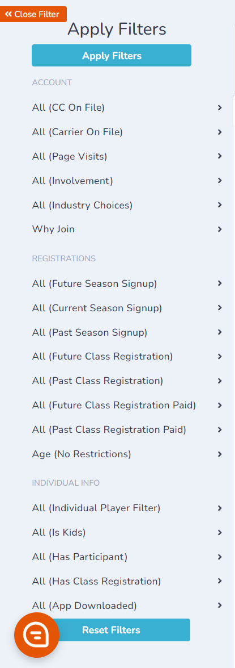Open All (Future Class Registration) filter

[x=127, y=356]
